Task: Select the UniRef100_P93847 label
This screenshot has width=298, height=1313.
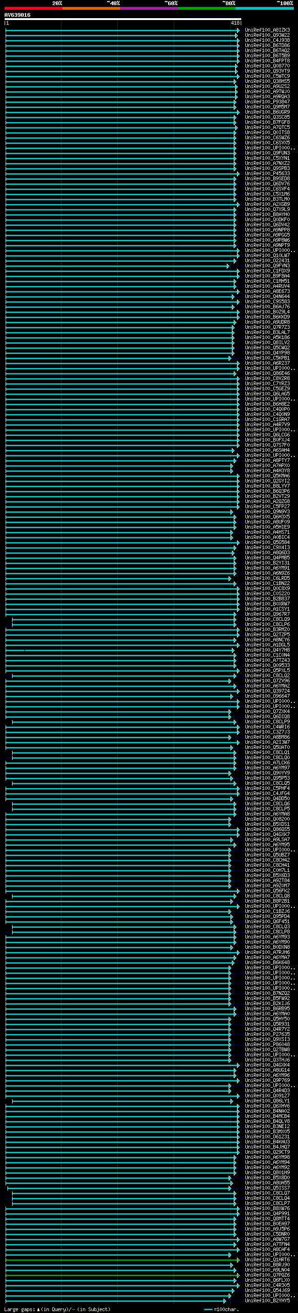Action: point(267,102)
